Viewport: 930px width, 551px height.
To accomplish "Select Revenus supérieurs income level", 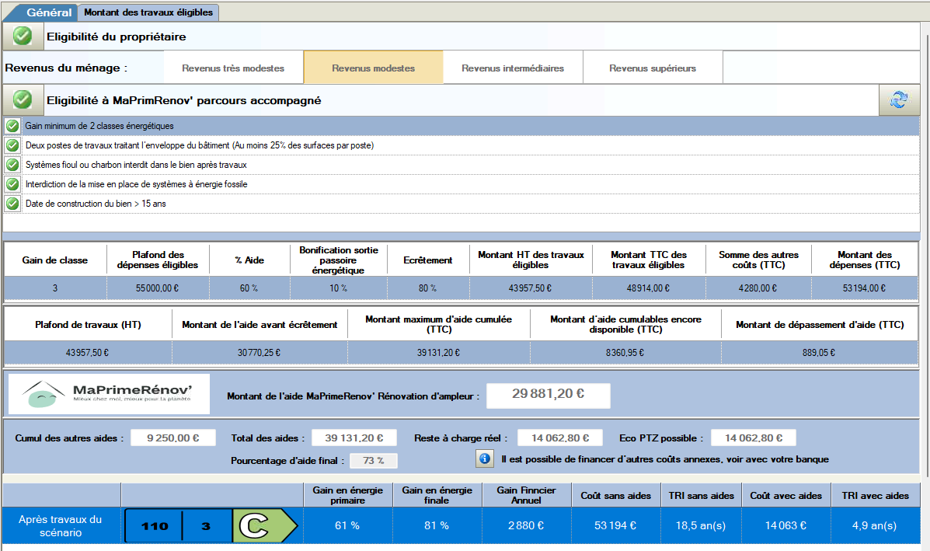I will pyautogui.click(x=653, y=68).
